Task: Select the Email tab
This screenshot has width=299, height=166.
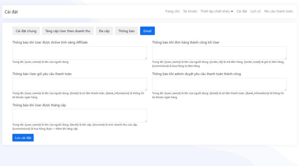Action: pyautogui.click(x=147, y=31)
